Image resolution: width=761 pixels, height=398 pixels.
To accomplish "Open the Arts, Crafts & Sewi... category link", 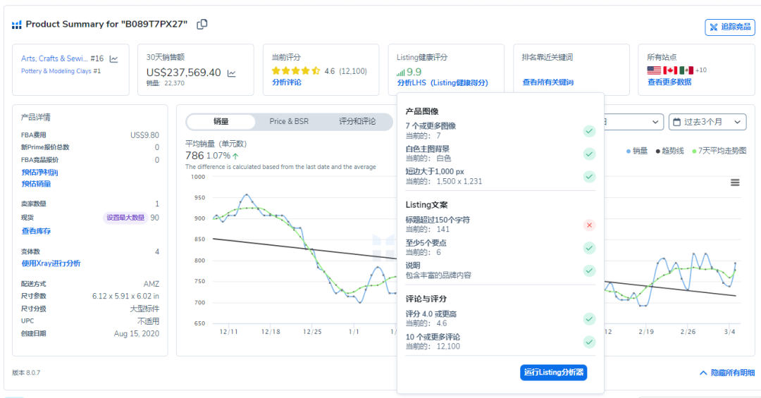I will 54,58.
